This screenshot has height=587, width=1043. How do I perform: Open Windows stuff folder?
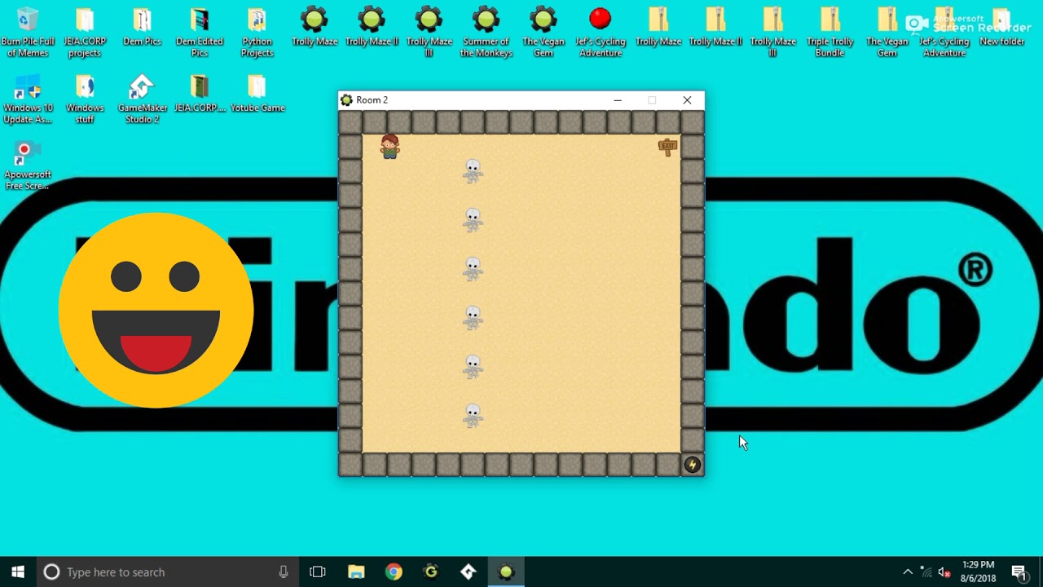pos(85,100)
